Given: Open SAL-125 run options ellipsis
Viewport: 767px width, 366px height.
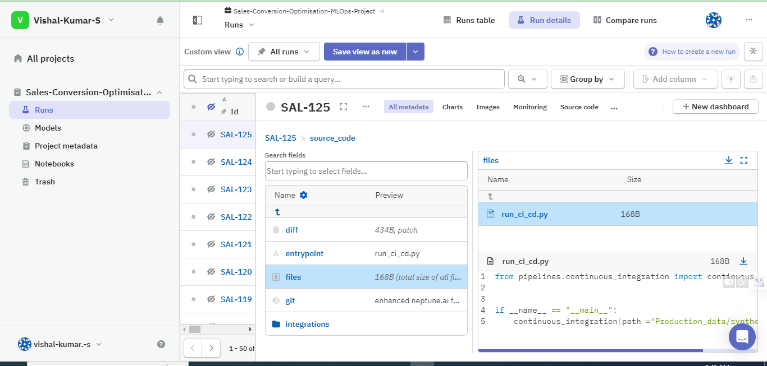Looking at the screenshot, I should point(366,106).
